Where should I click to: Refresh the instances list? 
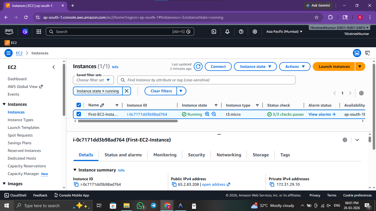click(198, 66)
